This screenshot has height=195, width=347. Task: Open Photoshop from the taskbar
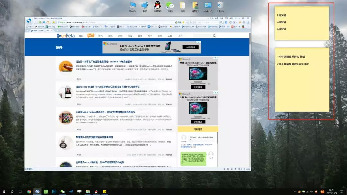click(x=54, y=191)
